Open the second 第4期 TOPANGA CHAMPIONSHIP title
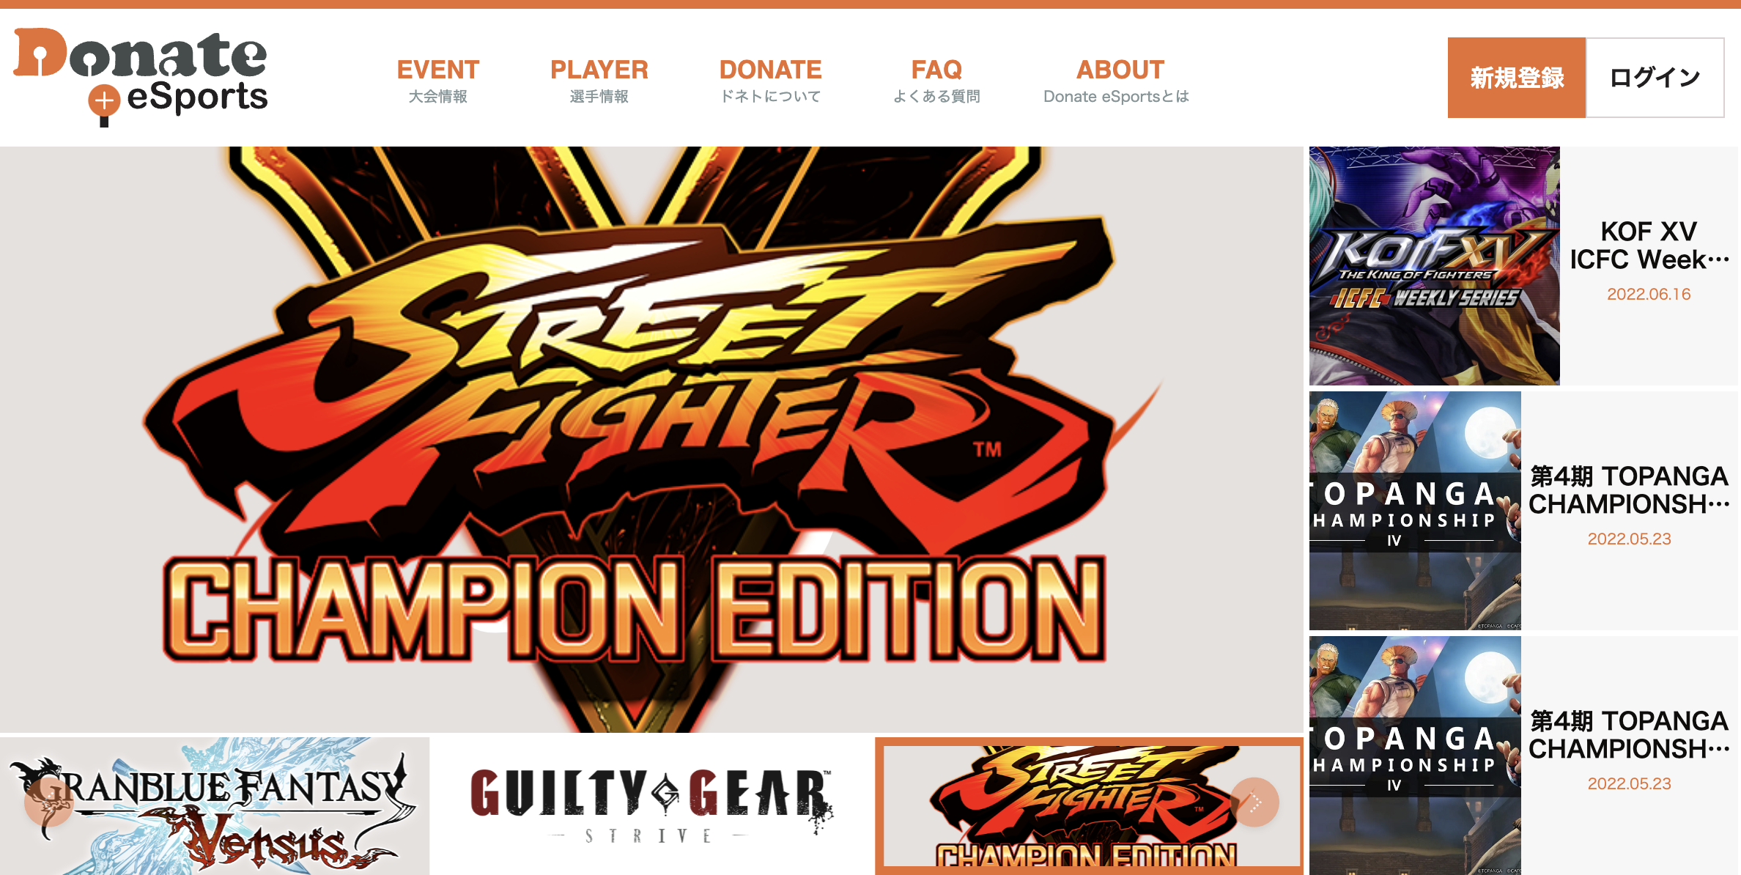 click(x=1629, y=735)
